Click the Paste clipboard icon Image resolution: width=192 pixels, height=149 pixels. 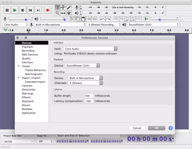[x=83, y=19]
